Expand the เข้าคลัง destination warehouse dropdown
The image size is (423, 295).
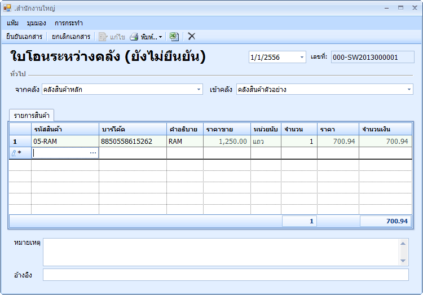409,90
